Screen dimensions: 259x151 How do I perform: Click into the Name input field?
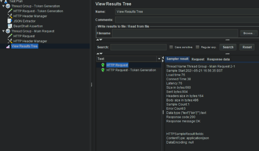point(187,11)
